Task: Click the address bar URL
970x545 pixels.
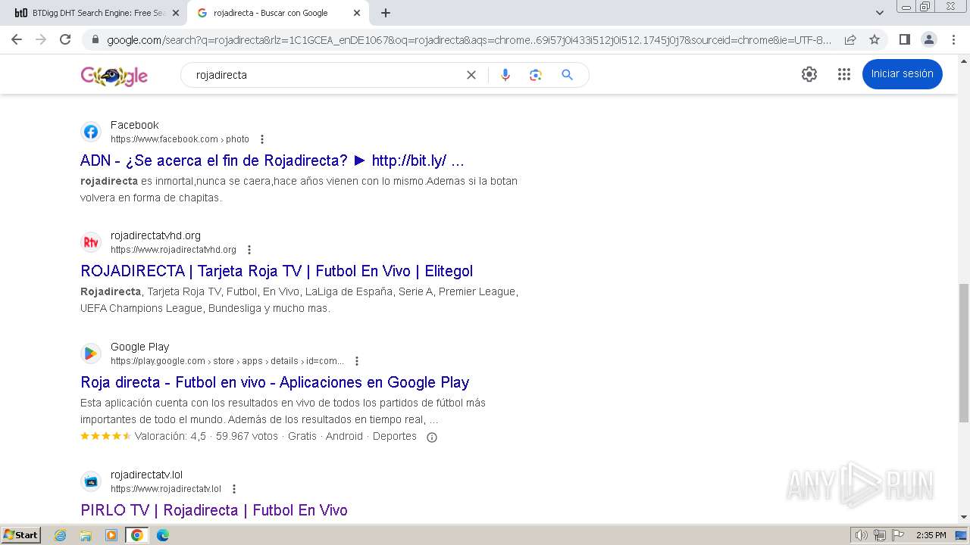Action: point(469,39)
